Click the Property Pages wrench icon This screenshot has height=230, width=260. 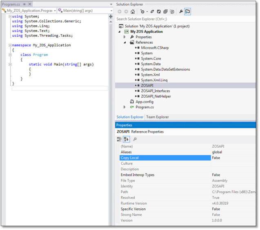(x=135, y=139)
